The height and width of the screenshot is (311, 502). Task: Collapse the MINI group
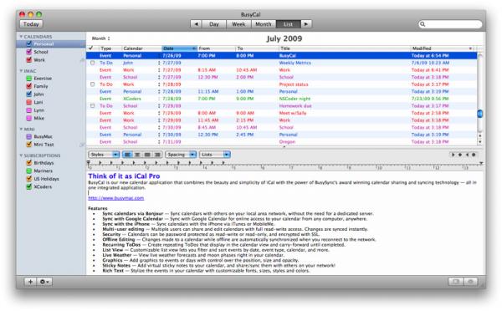click(21, 129)
